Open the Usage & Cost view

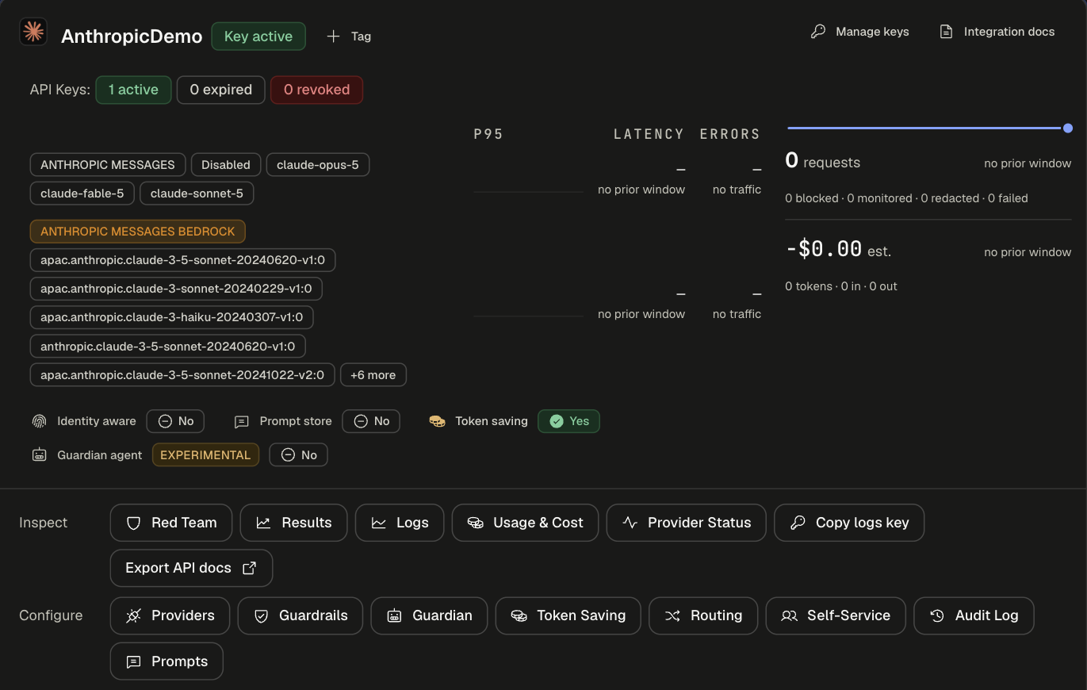525,523
